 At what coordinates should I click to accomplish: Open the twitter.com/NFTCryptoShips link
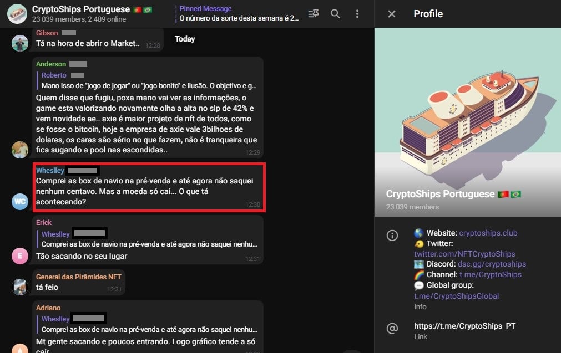(464, 254)
